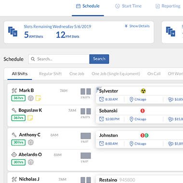Click the name Boguslaw K
This screenshot has width=183, height=183.
[30, 110]
